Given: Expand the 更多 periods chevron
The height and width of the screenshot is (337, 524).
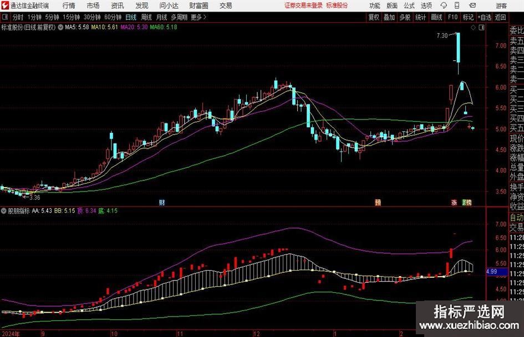Looking at the screenshot, I should [205, 17].
